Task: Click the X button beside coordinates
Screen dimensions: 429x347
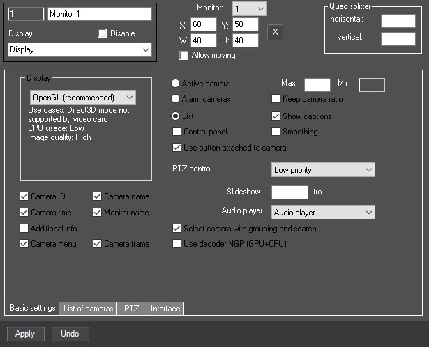Action: pyautogui.click(x=275, y=32)
